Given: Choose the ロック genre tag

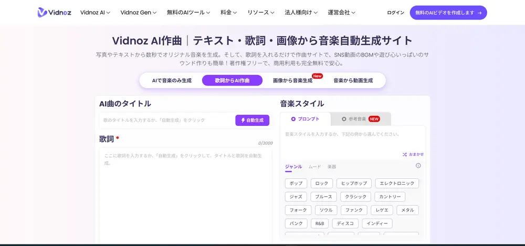Looking at the screenshot, I should tap(322, 184).
